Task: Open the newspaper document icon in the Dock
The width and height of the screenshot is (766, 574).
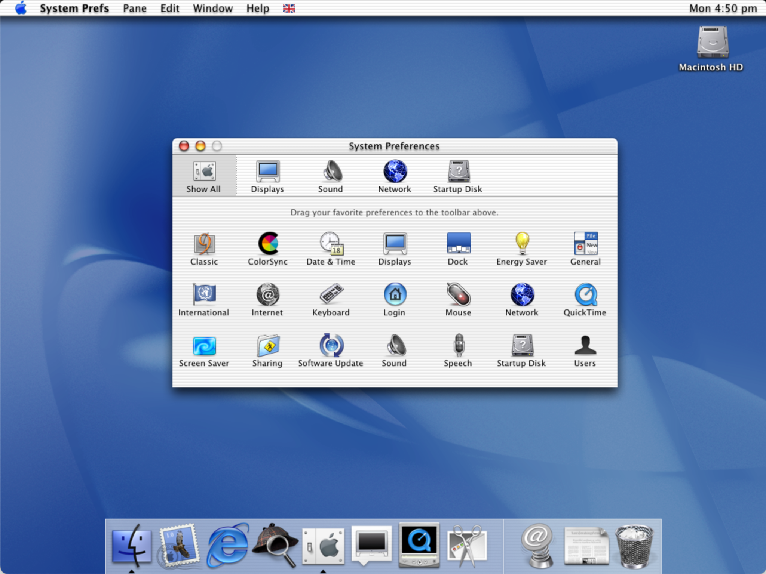Action: [586, 546]
